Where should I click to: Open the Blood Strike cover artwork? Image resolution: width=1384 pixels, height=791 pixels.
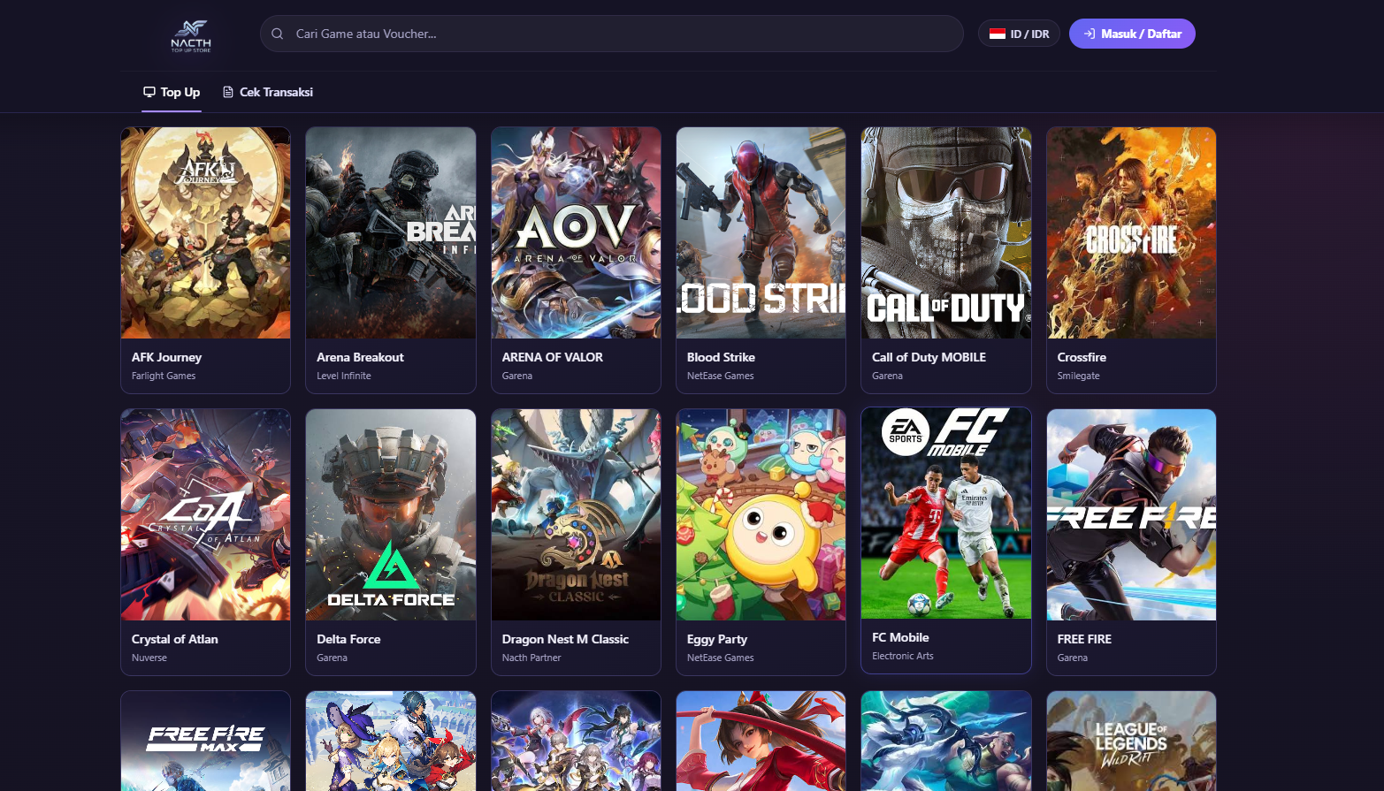click(761, 232)
